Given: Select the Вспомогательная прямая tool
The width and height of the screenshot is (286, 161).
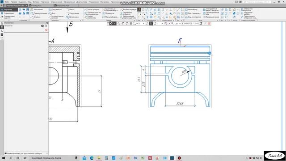Looking at the screenshot, I should click(56, 17).
